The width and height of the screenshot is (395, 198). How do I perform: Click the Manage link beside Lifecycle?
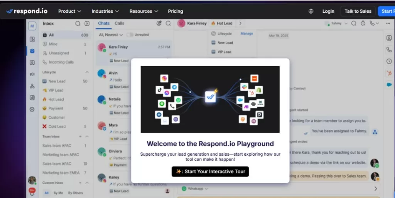(x=246, y=34)
